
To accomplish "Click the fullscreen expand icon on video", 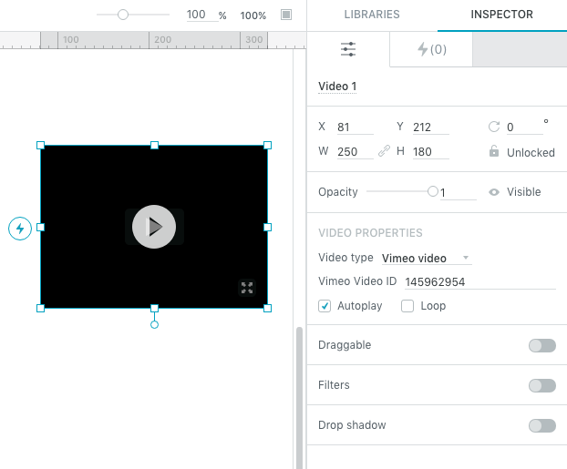I will tap(247, 288).
